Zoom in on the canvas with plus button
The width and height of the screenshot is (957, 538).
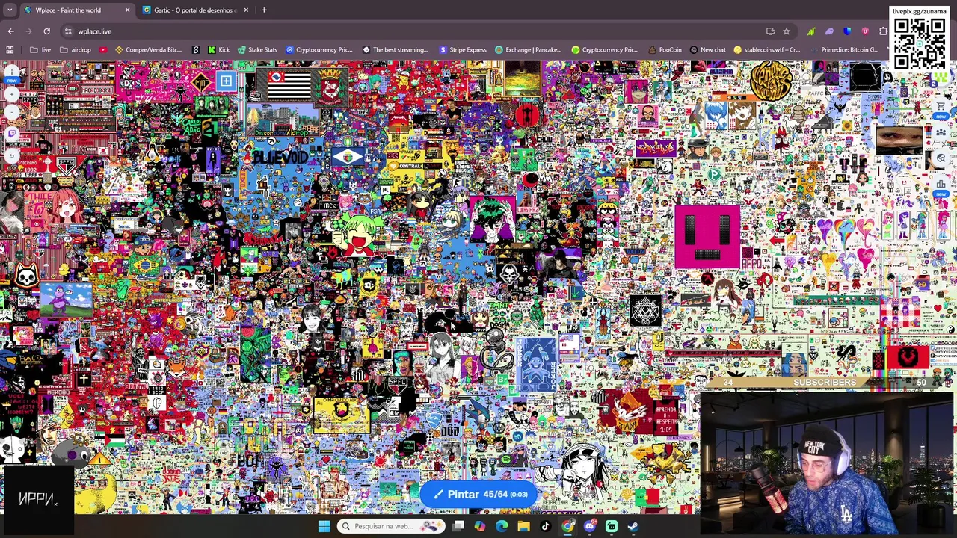(11, 94)
